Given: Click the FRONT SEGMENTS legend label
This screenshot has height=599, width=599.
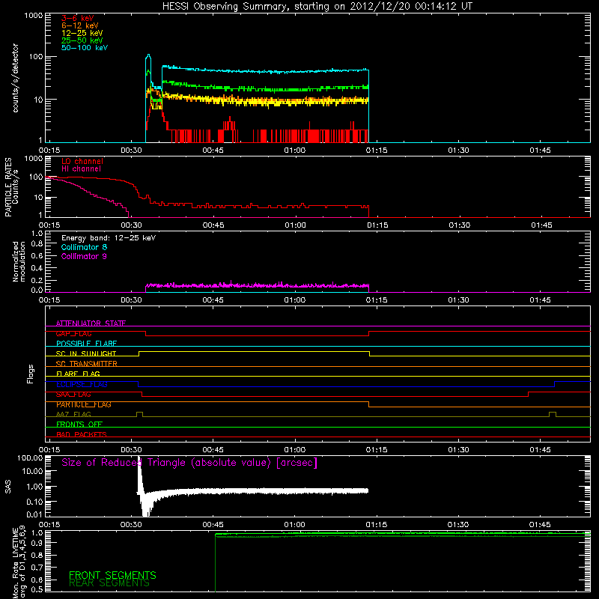Looking at the screenshot, I should coord(112,575).
